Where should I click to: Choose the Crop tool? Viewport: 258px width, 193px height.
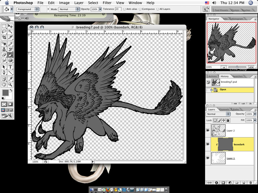click(4, 38)
